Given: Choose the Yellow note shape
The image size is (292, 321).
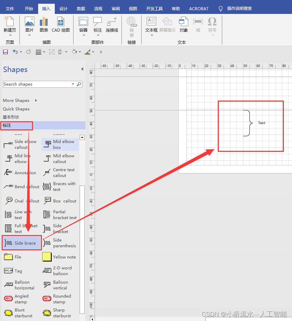Looking at the screenshot, I should pyautogui.click(x=60, y=257).
